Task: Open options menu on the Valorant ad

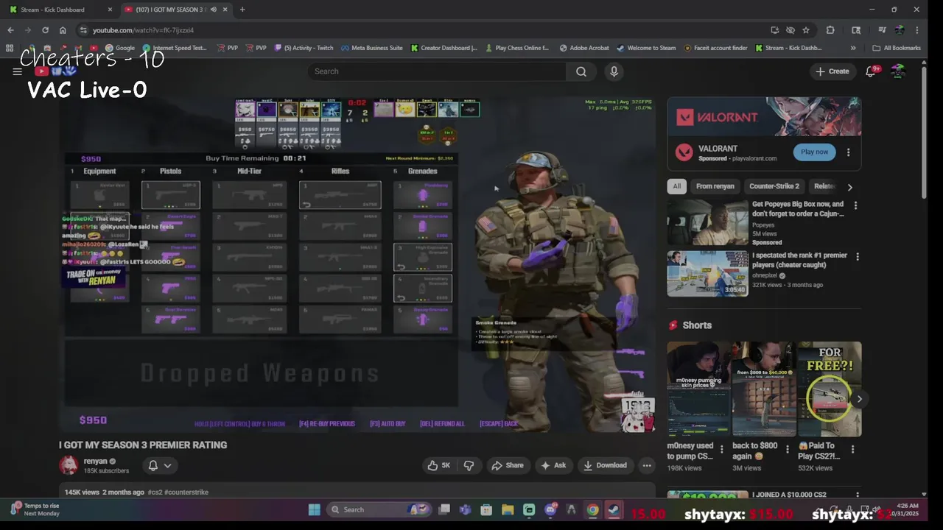Action: 848,152
